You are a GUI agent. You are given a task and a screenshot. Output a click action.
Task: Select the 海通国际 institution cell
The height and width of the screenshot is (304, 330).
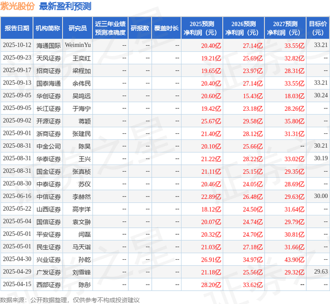tap(49, 45)
